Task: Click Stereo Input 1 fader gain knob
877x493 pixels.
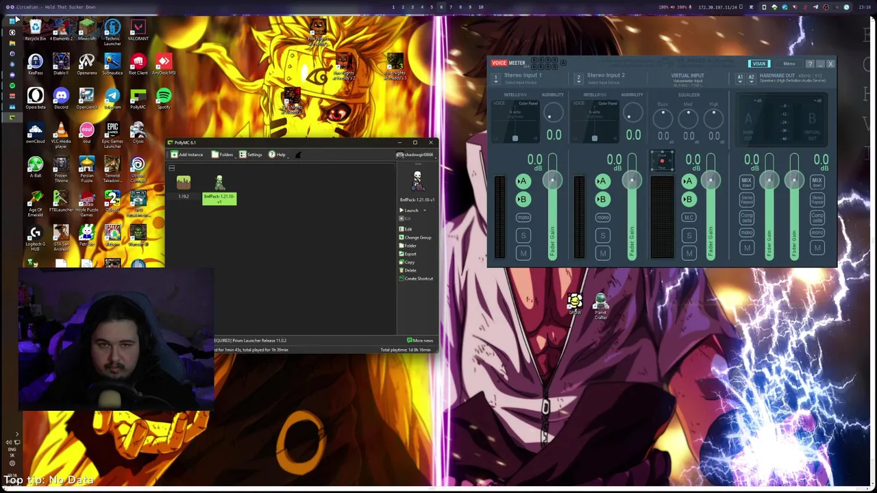Action: [552, 180]
